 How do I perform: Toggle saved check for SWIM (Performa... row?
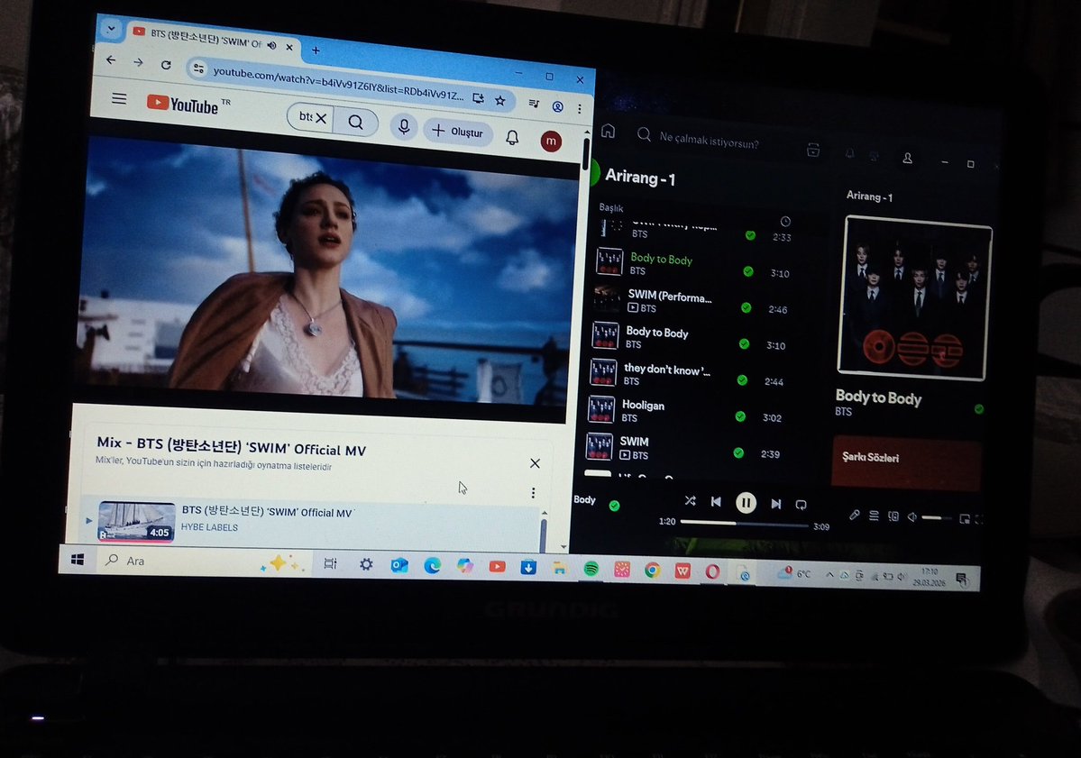pyautogui.click(x=746, y=307)
